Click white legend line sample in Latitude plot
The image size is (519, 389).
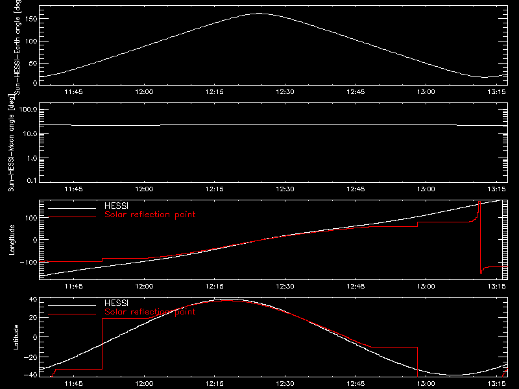click(72, 305)
